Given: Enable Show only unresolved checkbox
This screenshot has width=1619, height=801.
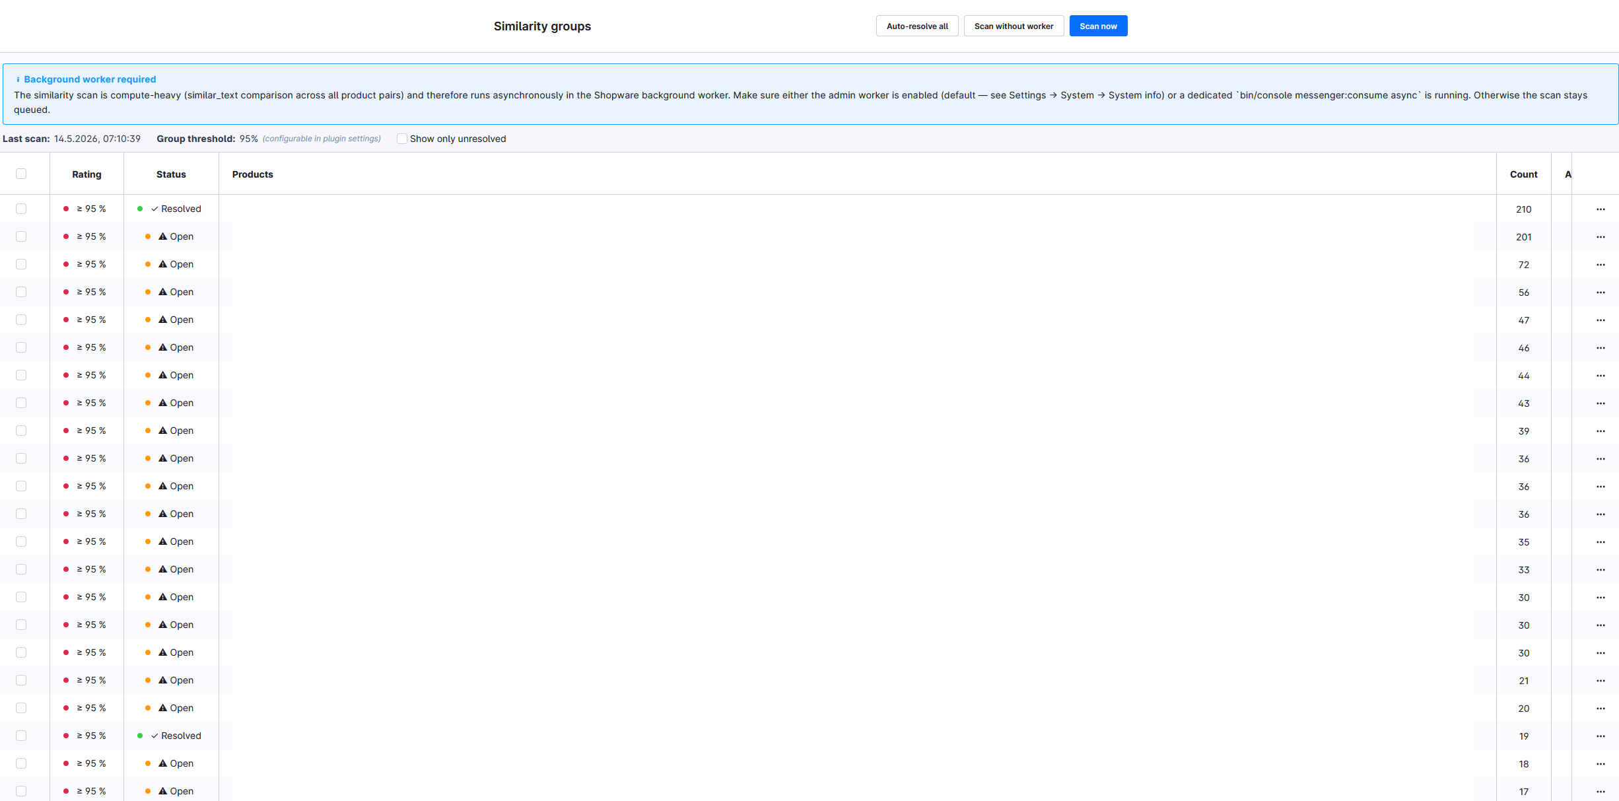Looking at the screenshot, I should click(401, 139).
